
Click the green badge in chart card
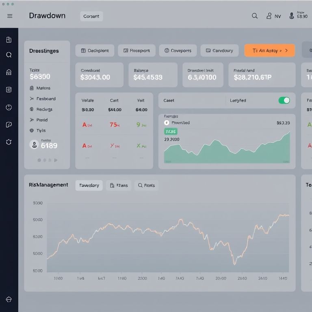171,132
